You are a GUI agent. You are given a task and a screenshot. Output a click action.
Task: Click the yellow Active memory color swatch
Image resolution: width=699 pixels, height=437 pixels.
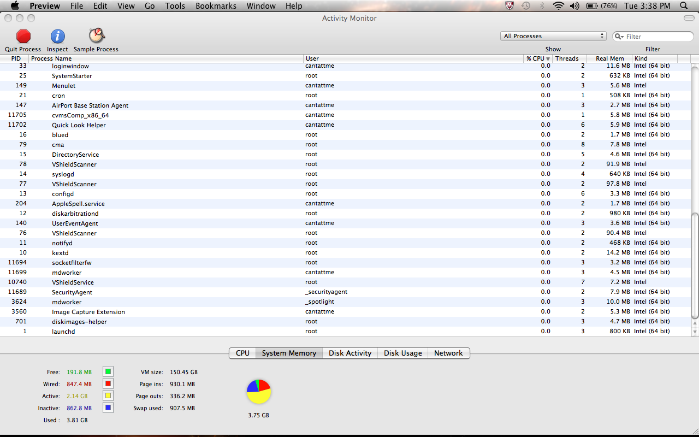point(108,396)
